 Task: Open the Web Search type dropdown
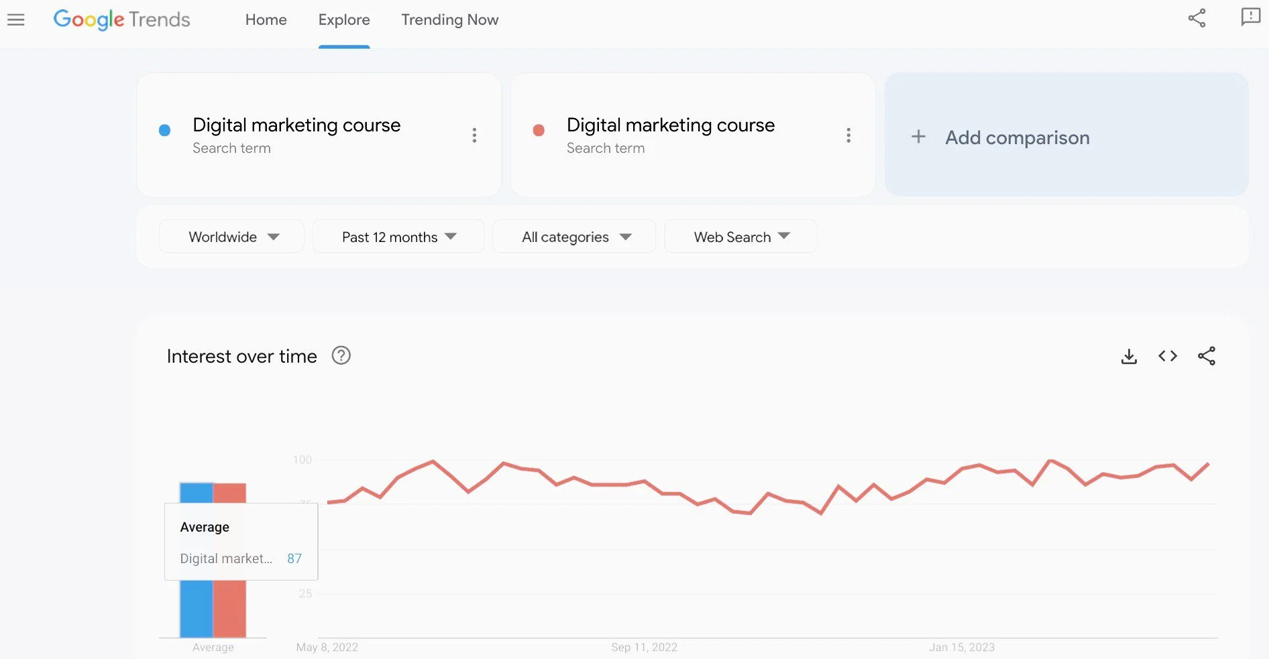tap(740, 237)
